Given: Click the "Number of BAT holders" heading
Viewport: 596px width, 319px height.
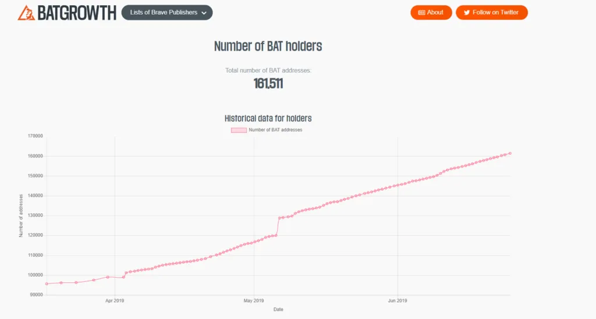Looking at the screenshot, I should 268,46.
